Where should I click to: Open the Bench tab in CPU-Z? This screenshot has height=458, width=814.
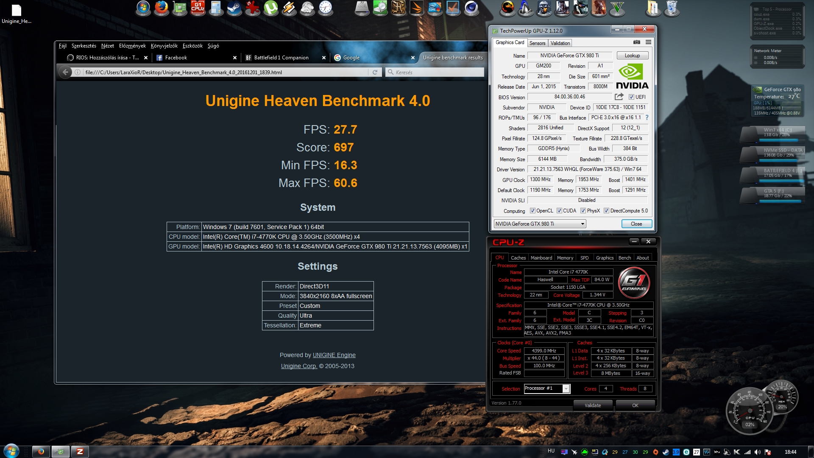(624, 258)
